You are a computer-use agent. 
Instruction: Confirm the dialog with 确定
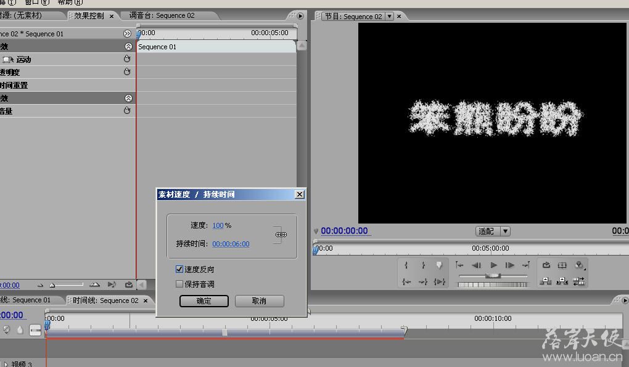click(203, 301)
